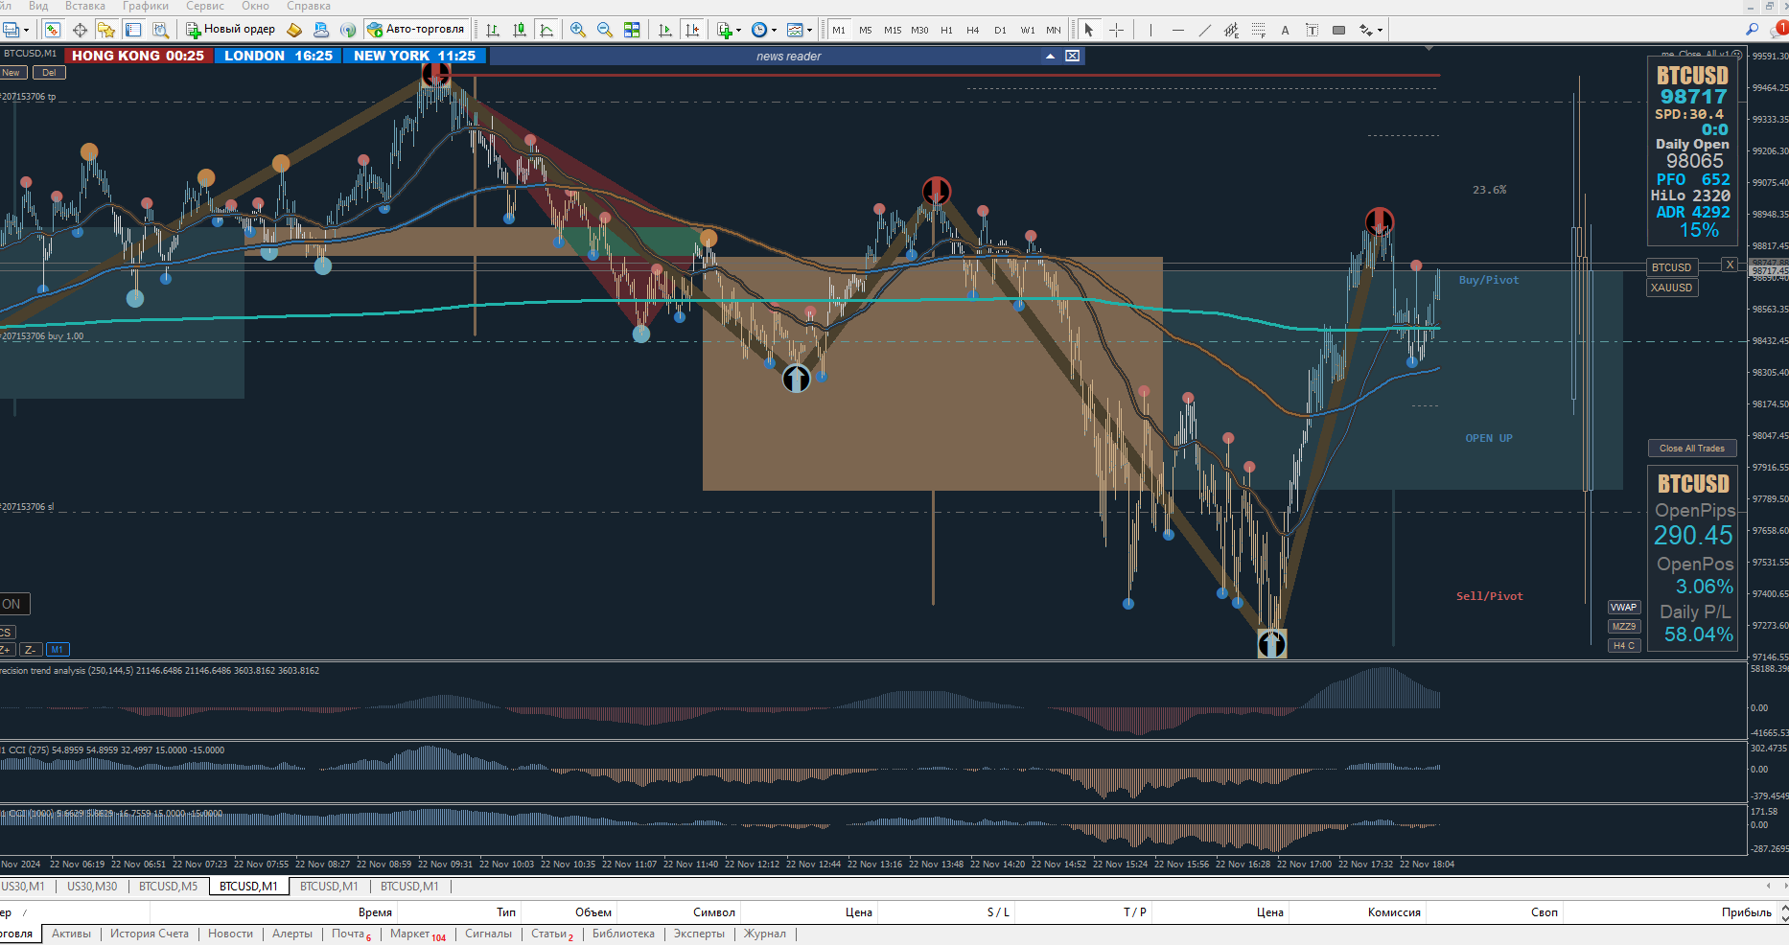Image resolution: width=1789 pixels, height=946 pixels.
Task: Select the crosshair cursor tool
Action: tap(1116, 30)
